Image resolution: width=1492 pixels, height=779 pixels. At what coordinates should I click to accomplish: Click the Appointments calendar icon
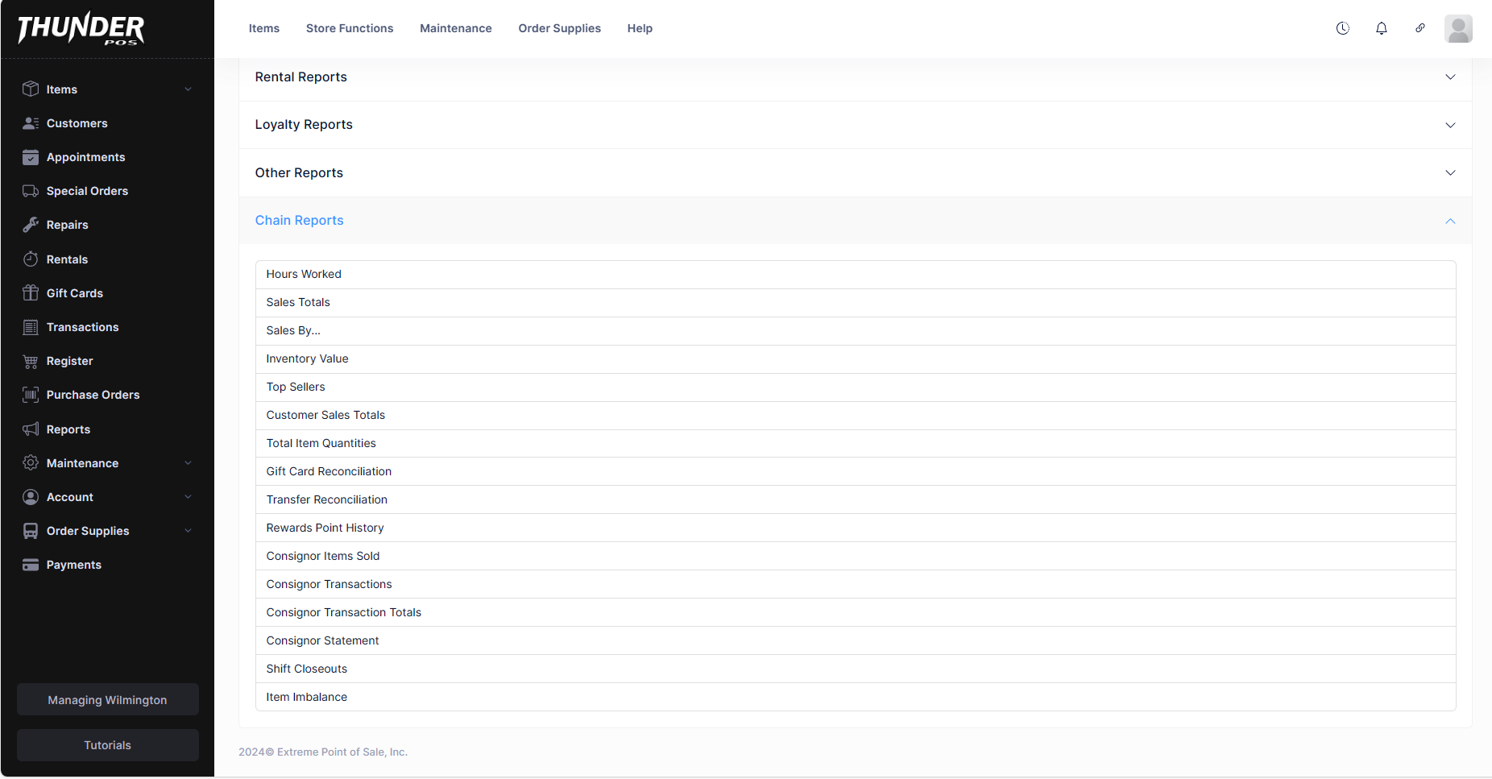[x=31, y=157]
